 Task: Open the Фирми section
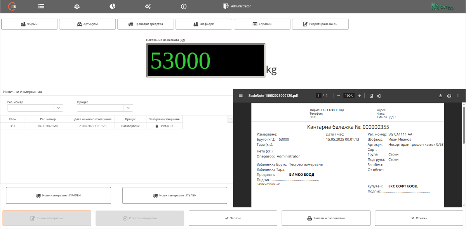(29, 24)
